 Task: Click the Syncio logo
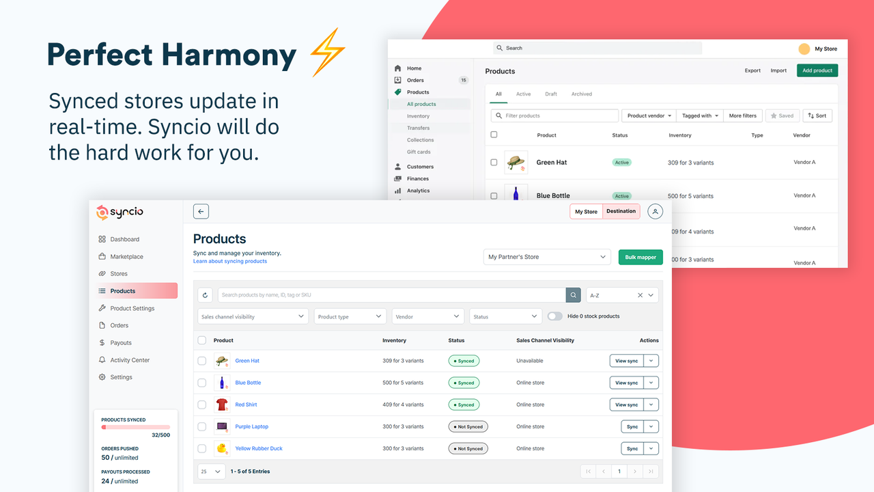[120, 212]
